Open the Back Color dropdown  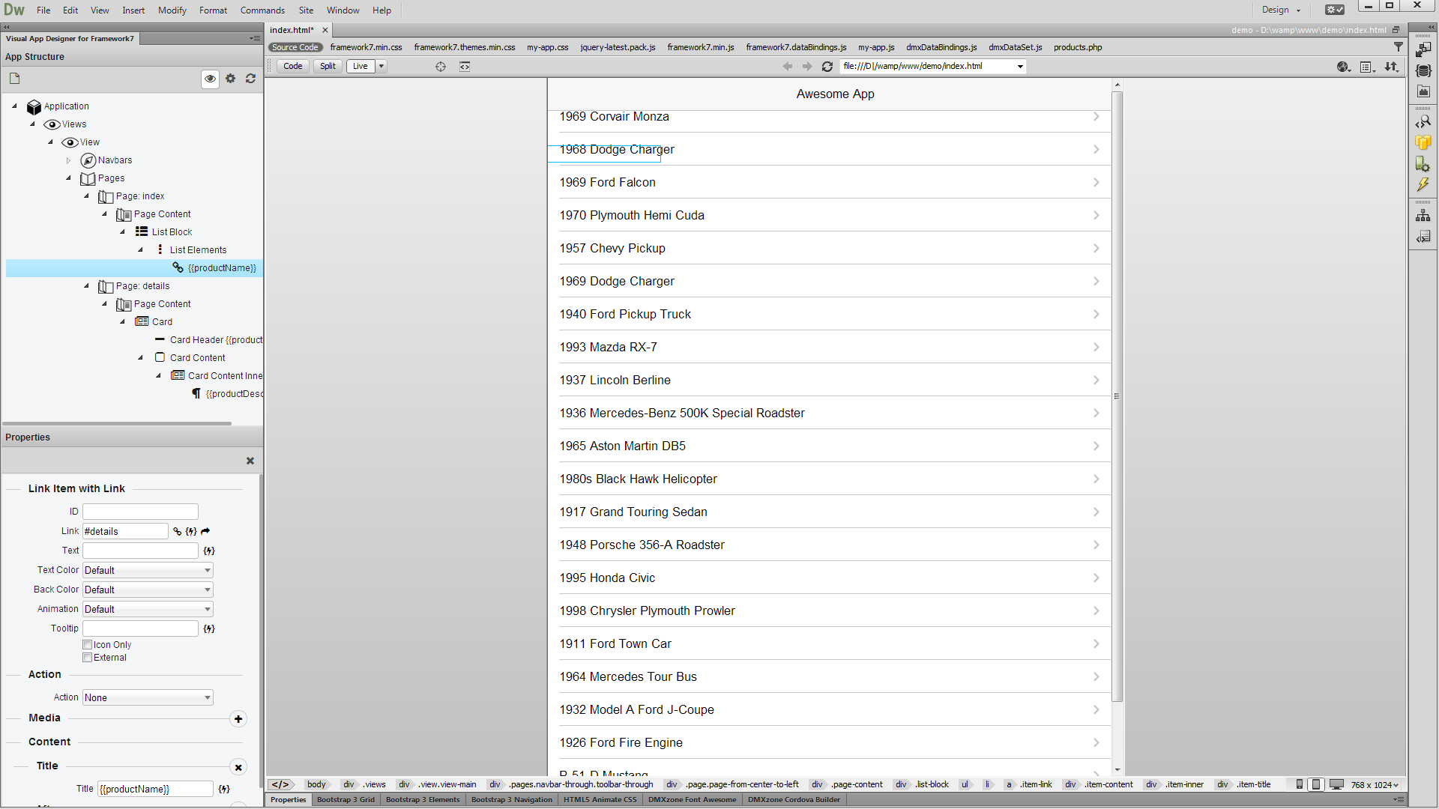click(x=148, y=590)
